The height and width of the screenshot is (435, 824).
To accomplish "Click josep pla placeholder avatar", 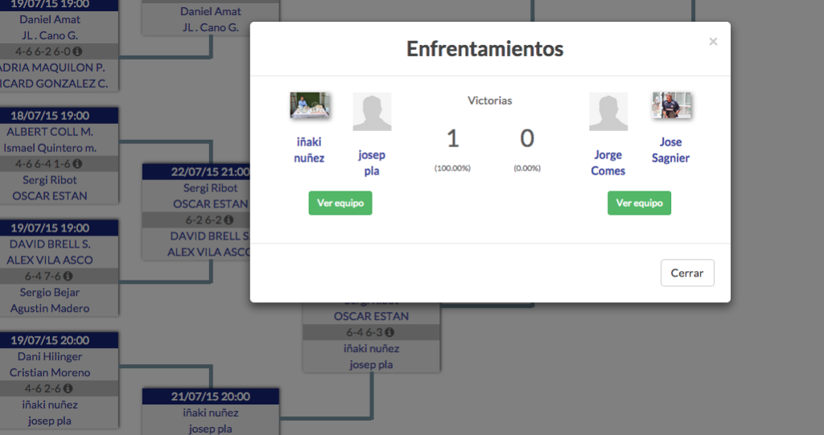I will tap(372, 112).
